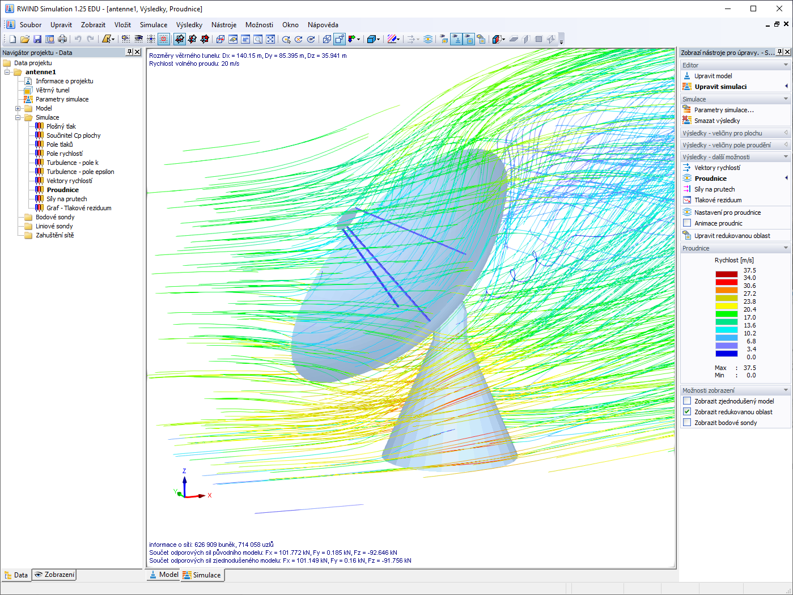
Task: Click the wireframe cube display icon
Action: pyautogui.click(x=327, y=39)
